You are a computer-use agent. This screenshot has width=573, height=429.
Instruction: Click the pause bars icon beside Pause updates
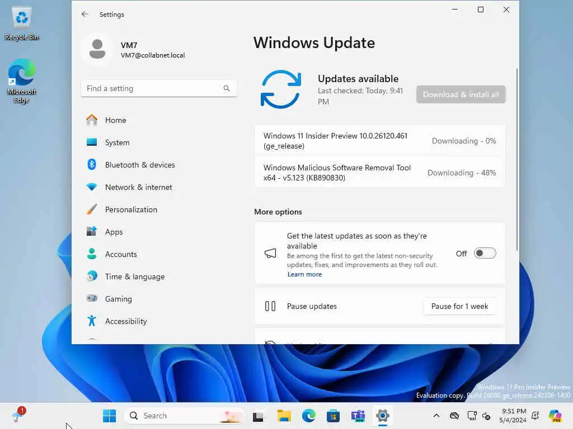270,306
